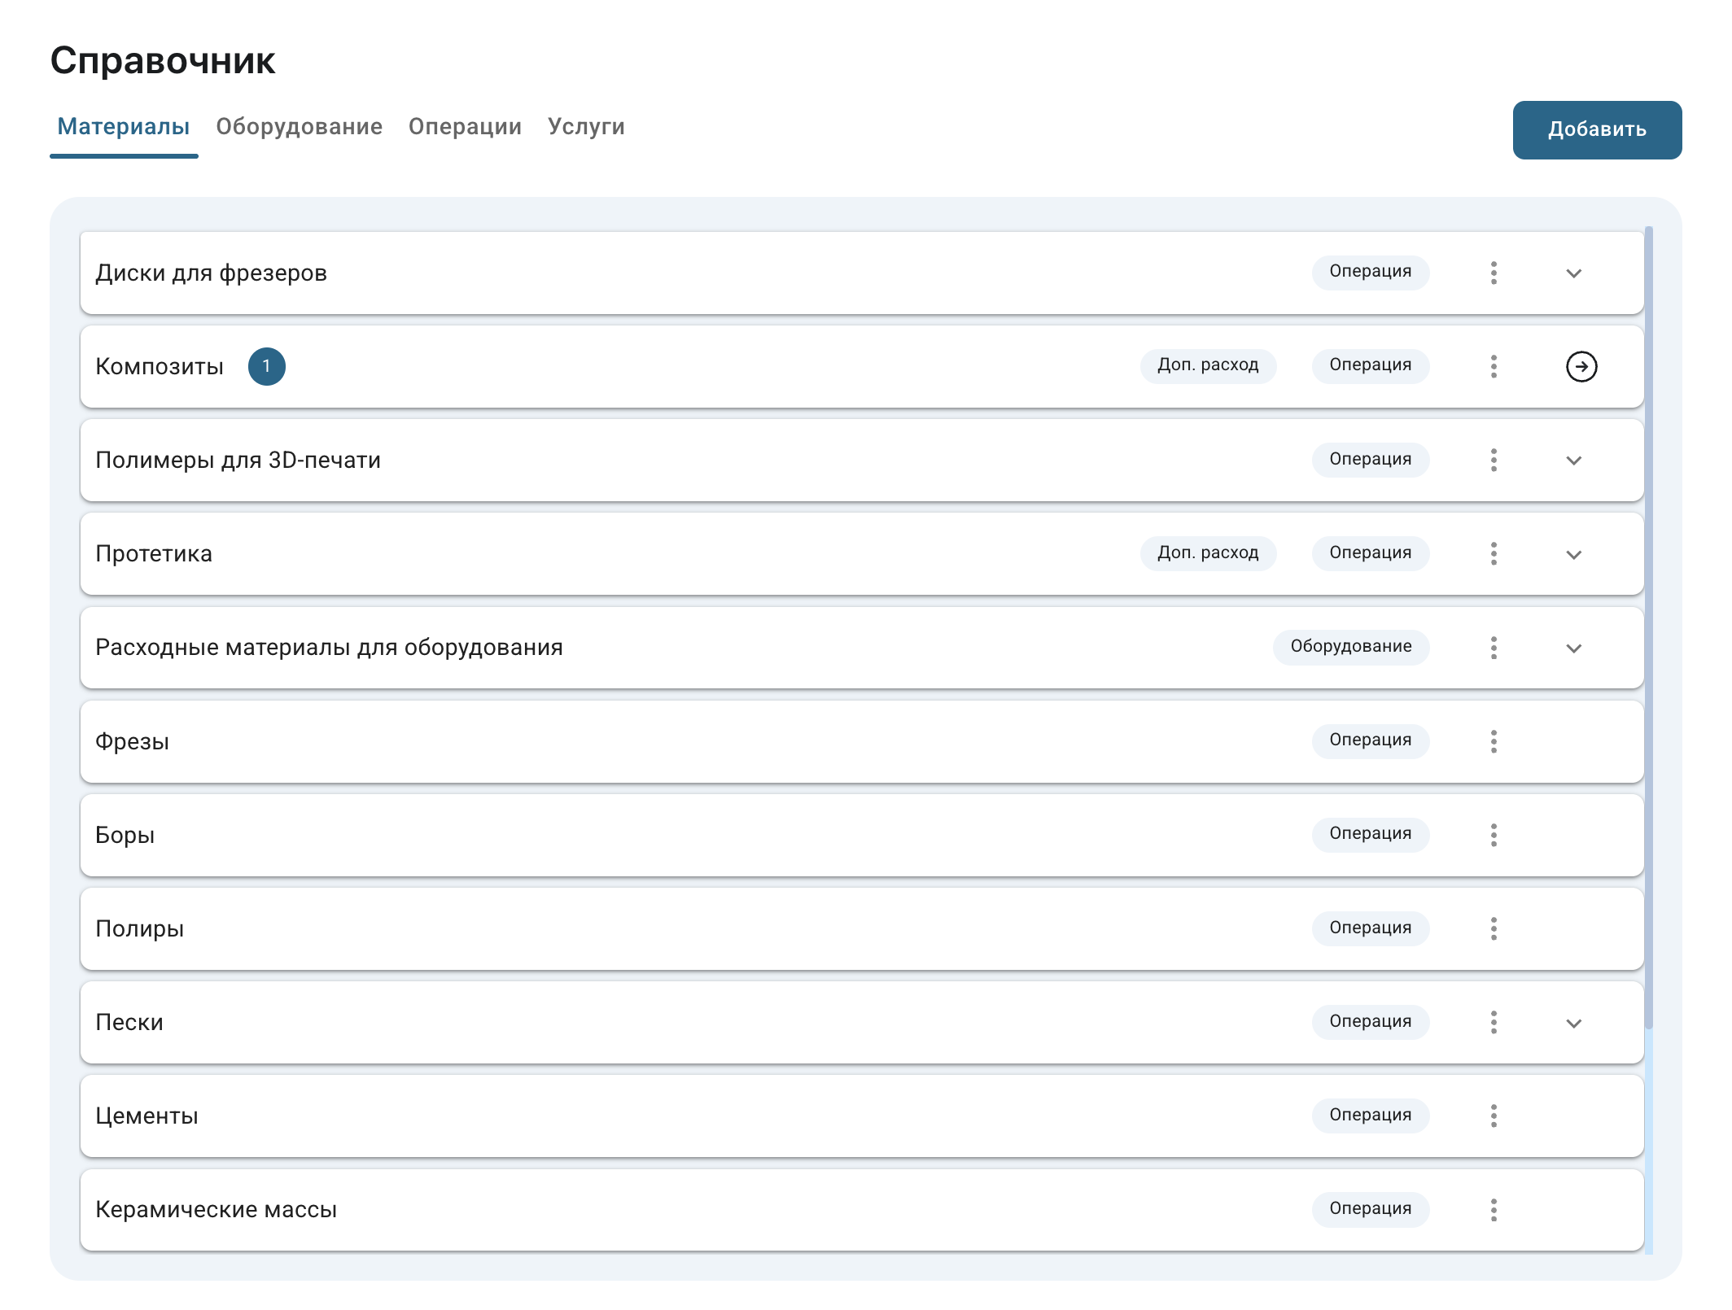Open the Услуги tab
Image resolution: width=1732 pixels, height=1310 pixels.
(x=586, y=127)
